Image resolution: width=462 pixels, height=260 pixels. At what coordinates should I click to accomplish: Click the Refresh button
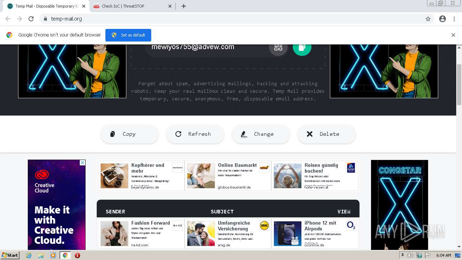(x=195, y=134)
